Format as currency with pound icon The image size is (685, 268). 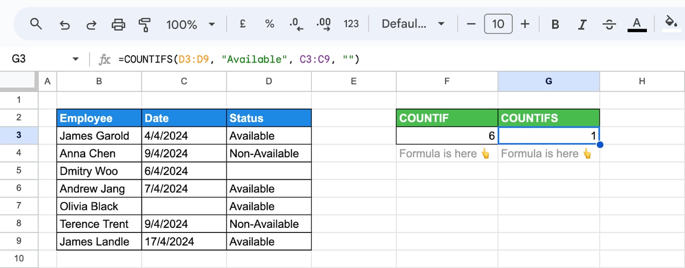(x=243, y=24)
